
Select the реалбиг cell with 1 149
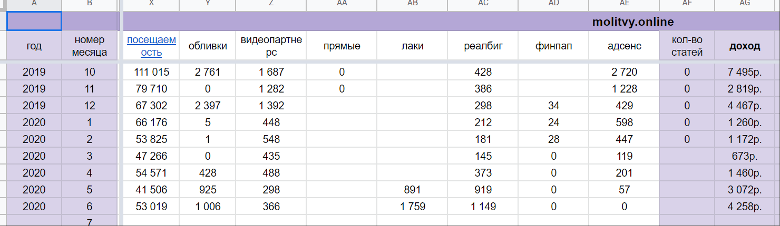tap(483, 207)
